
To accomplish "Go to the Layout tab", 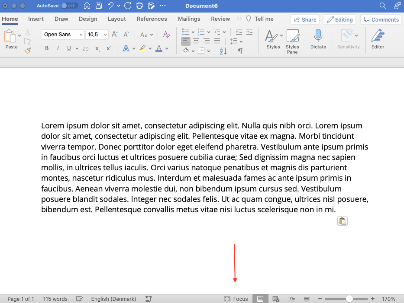I will 117,19.
